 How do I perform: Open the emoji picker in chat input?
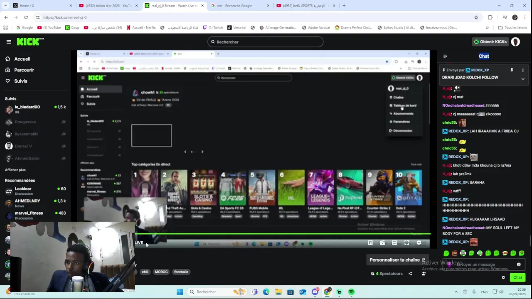(x=519, y=265)
